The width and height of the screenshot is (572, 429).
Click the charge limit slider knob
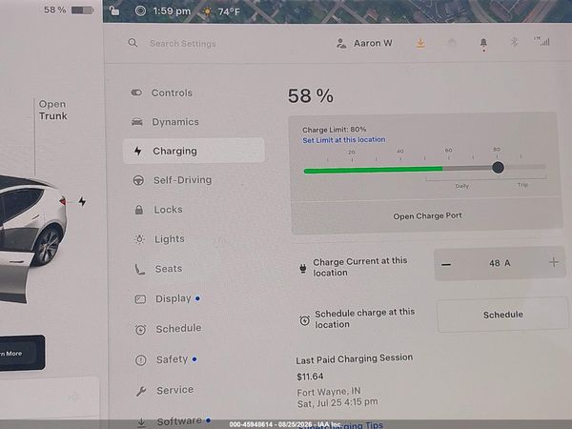[498, 168]
